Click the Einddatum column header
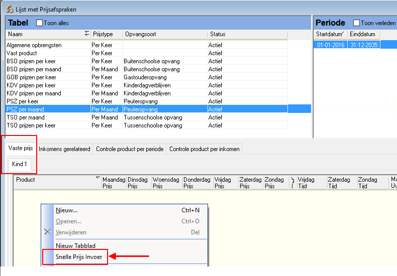This screenshot has width=397, height=276. click(363, 34)
